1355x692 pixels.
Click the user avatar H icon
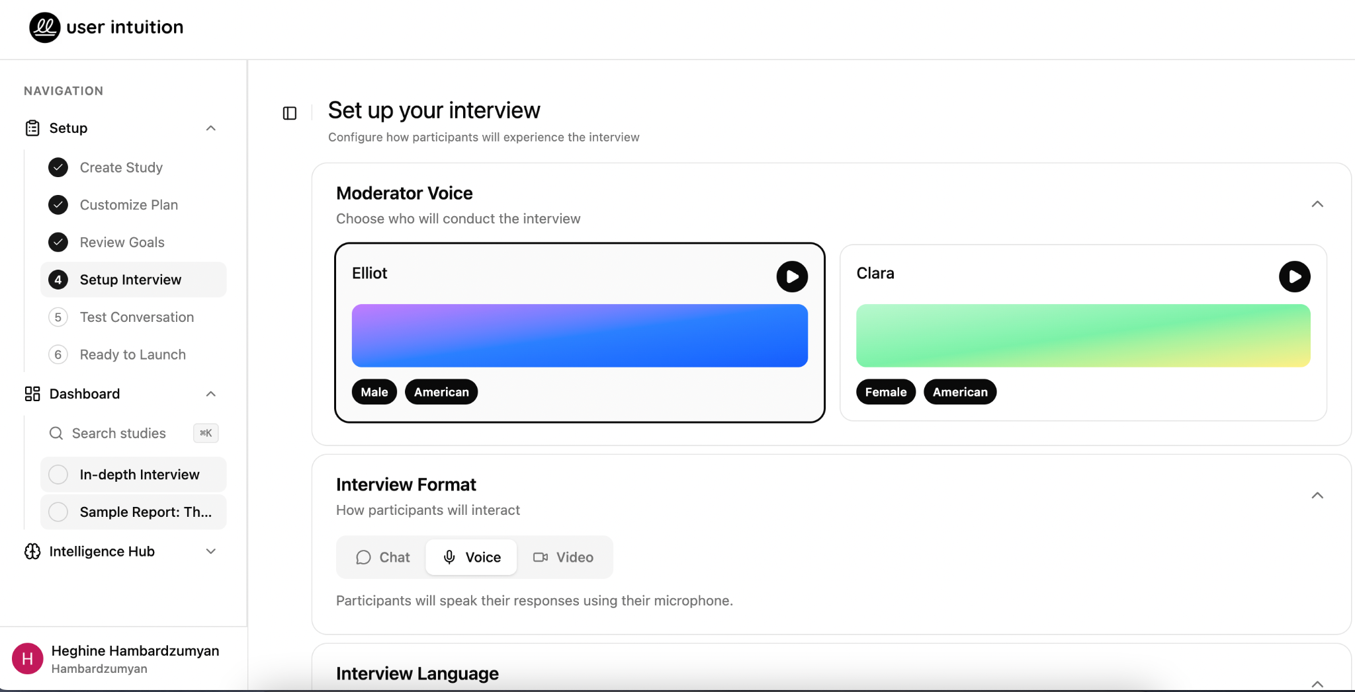click(x=28, y=658)
